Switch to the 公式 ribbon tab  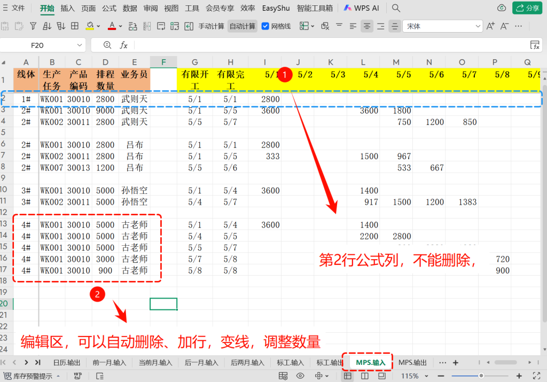pos(109,8)
